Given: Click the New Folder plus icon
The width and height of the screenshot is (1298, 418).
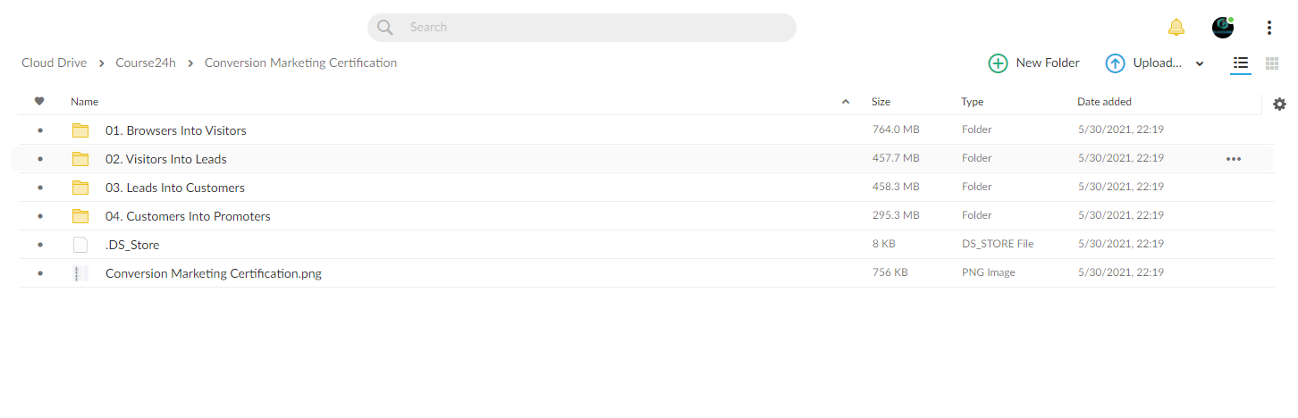Looking at the screenshot, I should (998, 63).
